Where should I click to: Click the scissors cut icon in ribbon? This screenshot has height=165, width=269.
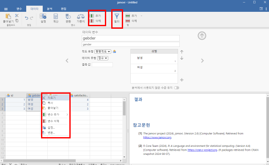16,16
